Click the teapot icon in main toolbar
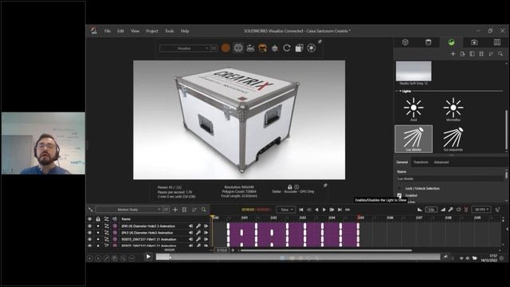This screenshot has height=287, width=510. (275, 48)
